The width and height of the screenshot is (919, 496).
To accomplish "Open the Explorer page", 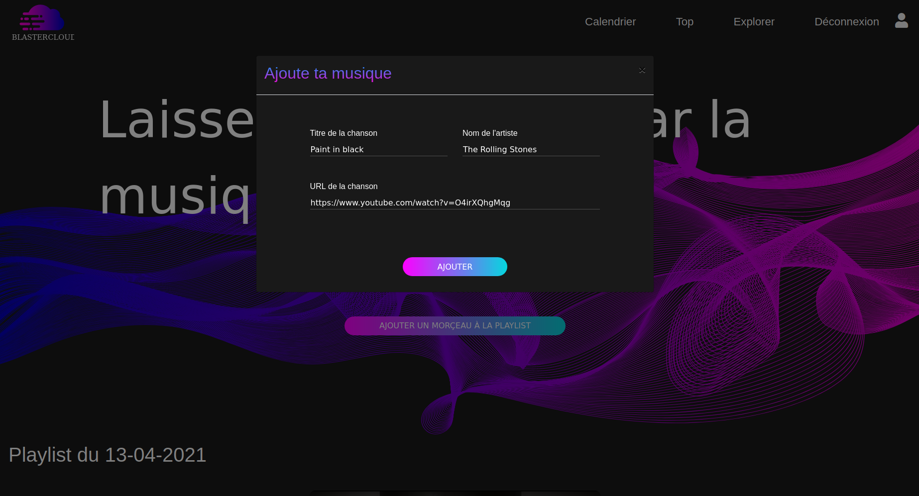I will (754, 22).
